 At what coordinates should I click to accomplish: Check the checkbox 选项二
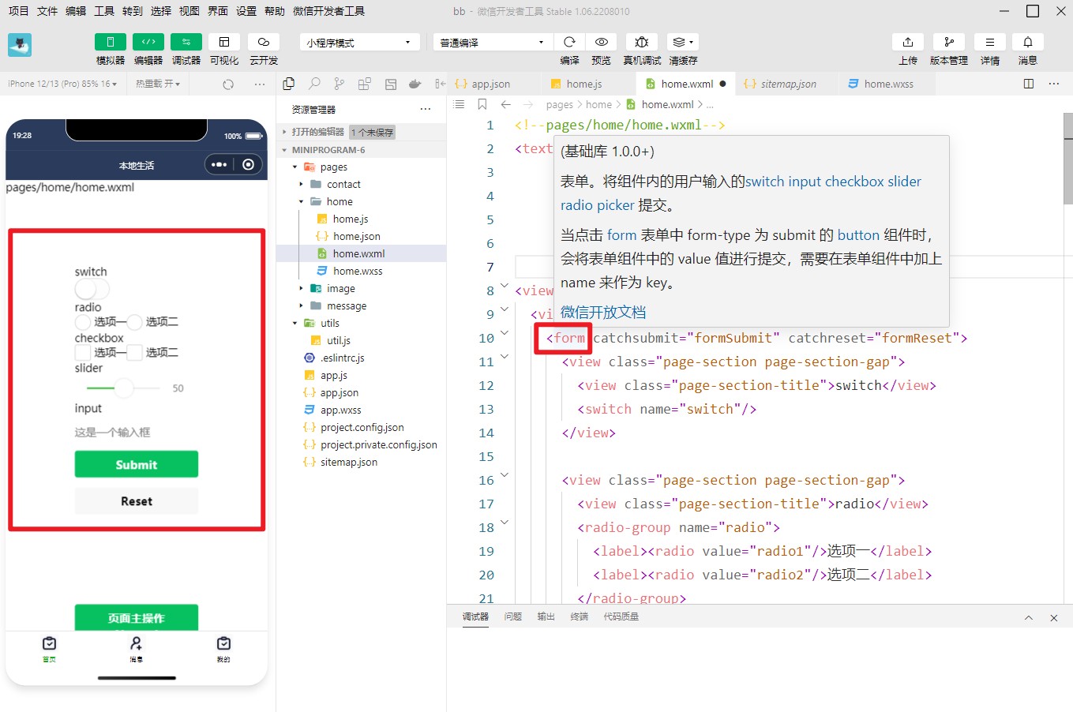click(x=135, y=352)
